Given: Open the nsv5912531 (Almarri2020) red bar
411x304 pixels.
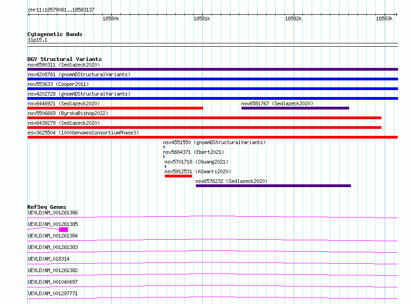Looking at the screenshot, I should (x=178, y=176).
